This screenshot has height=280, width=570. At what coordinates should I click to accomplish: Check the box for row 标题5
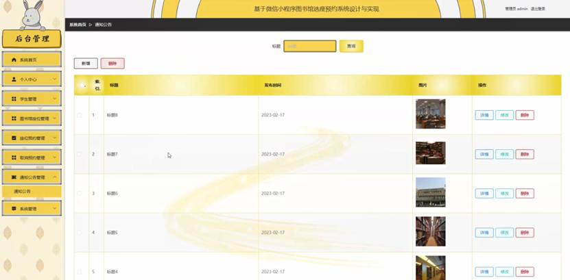pos(80,233)
